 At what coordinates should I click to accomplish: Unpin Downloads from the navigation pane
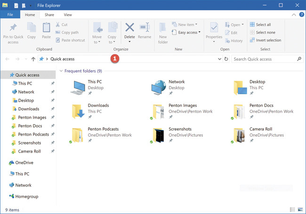coord(53,109)
